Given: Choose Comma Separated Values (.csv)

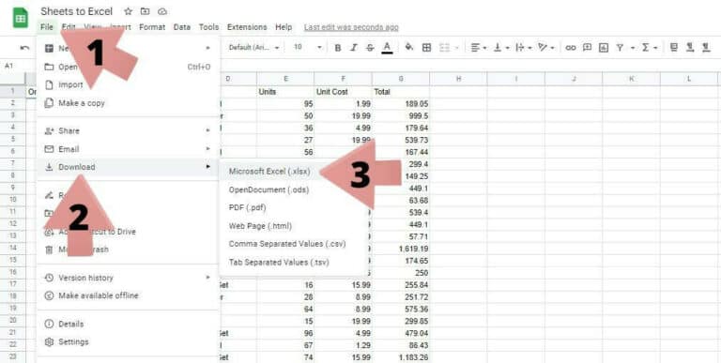Looking at the screenshot, I should coord(287,244).
